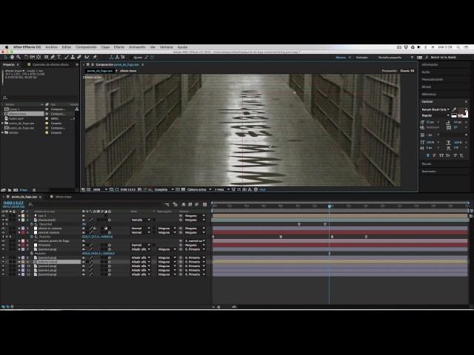Image resolution: width=474 pixels, height=355 pixels.
Task: Open the timeline Graph Editor icon
Action: click(204, 205)
